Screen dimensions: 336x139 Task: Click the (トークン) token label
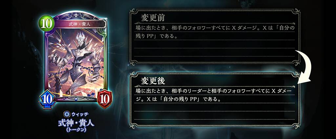(76, 130)
